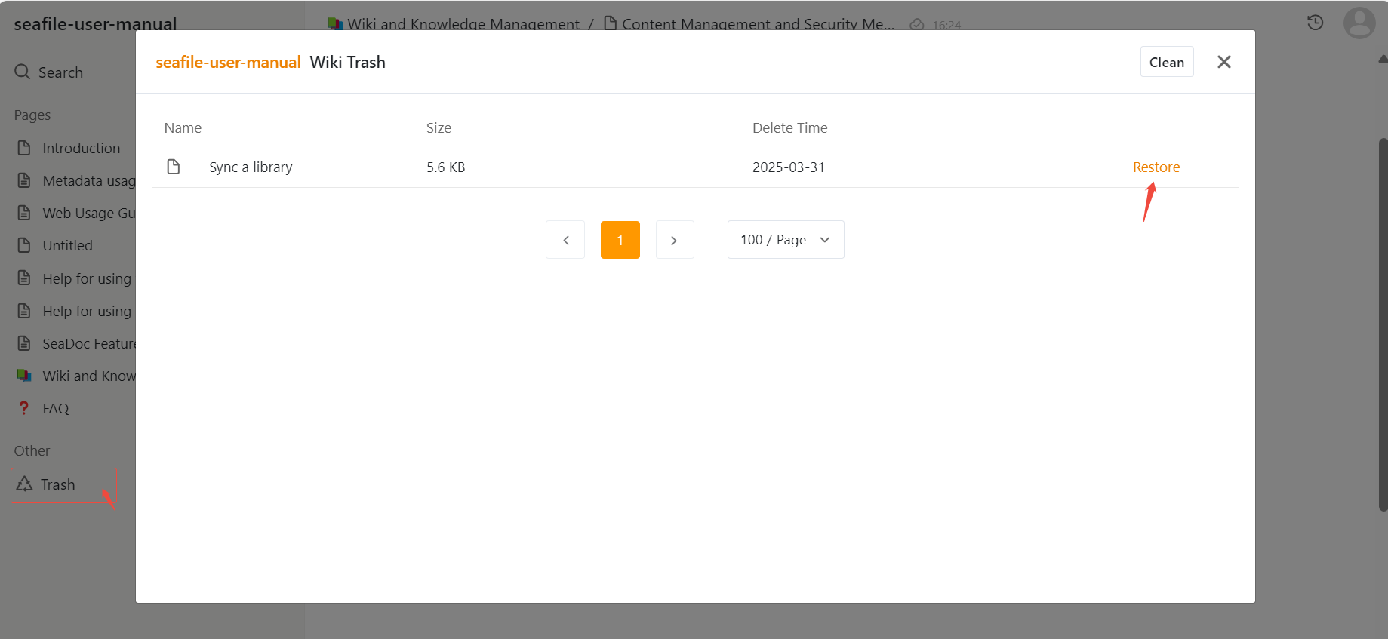Open the Metadata usage page
The width and height of the screenshot is (1388, 639).
(x=88, y=180)
